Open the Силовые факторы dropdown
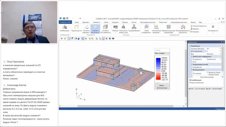 click(x=220, y=49)
